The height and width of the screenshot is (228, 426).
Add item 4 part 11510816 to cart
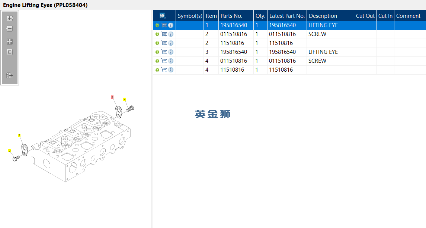click(x=164, y=70)
